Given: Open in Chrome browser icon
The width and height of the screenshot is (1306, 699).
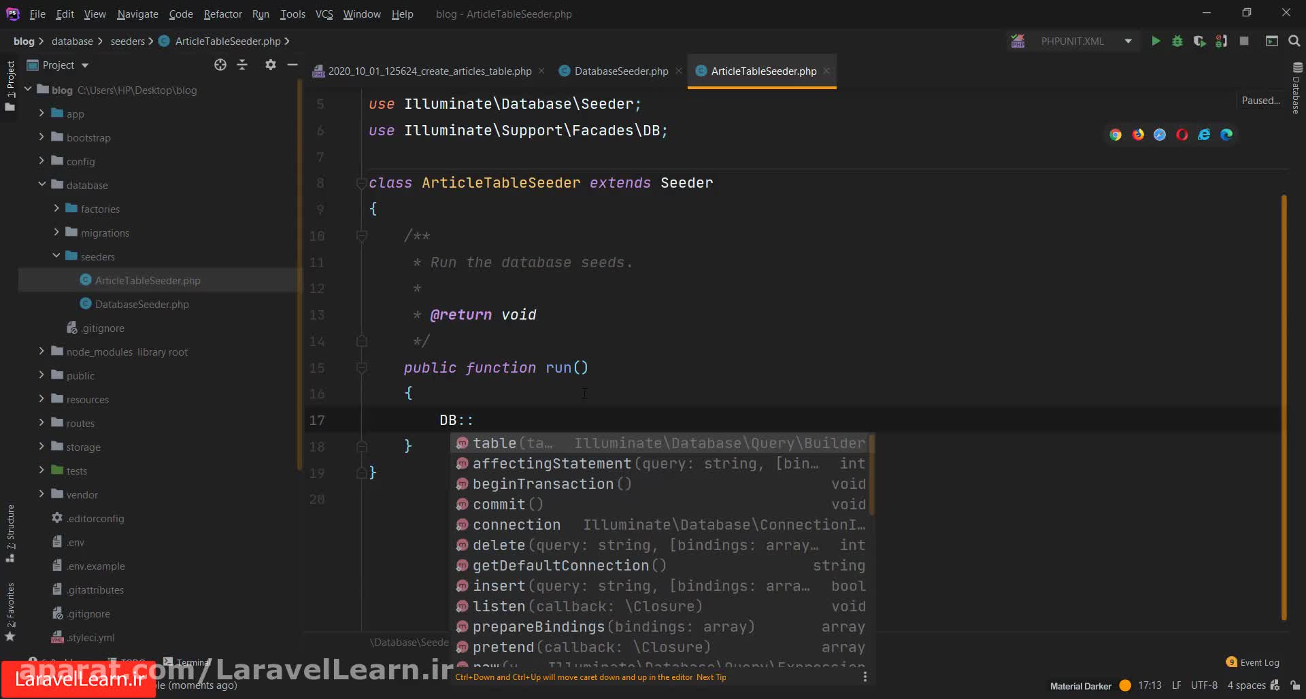Looking at the screenshot, I should click(x=1116, y=135).
